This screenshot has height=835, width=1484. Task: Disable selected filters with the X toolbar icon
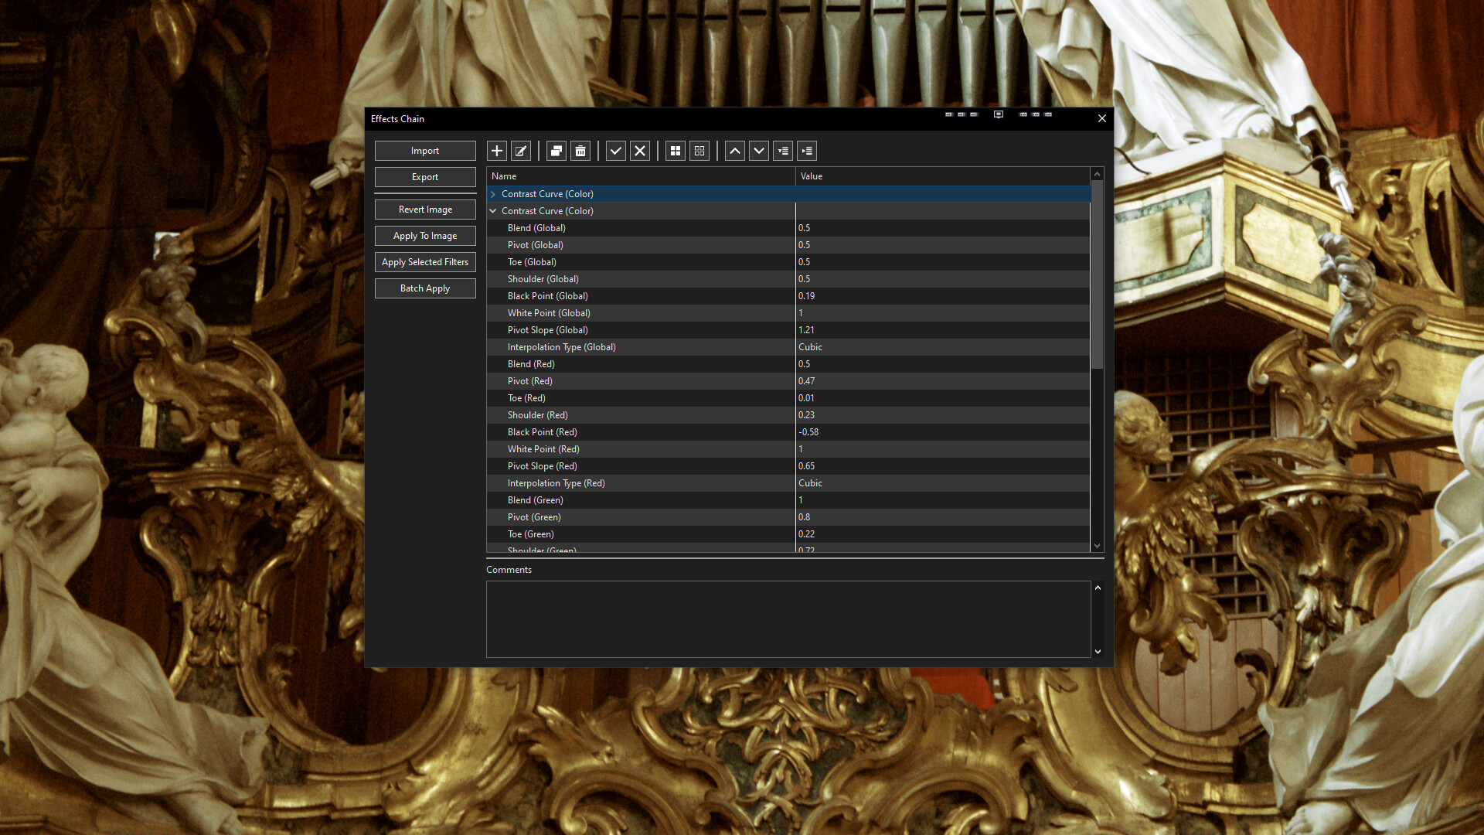tap(640, 151)
